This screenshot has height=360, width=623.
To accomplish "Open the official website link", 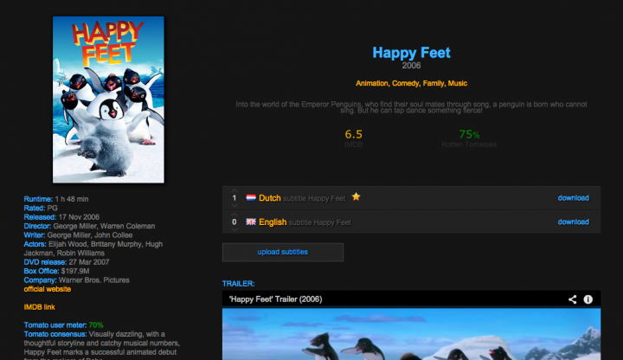I will 48,289.
